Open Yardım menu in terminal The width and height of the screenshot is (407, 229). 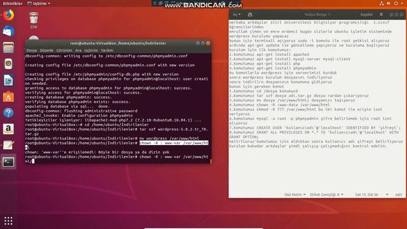coord(107,50)
